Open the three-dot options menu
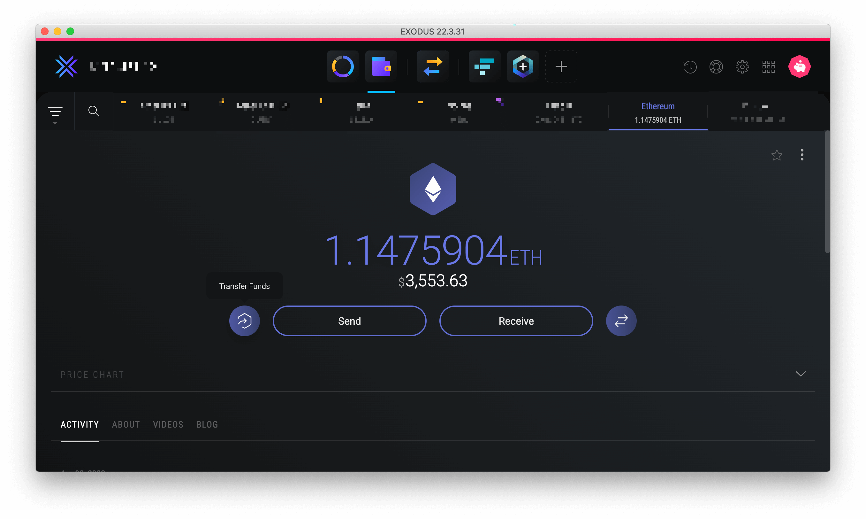Screen dimensions: 866x519 [x=802, y=155]
